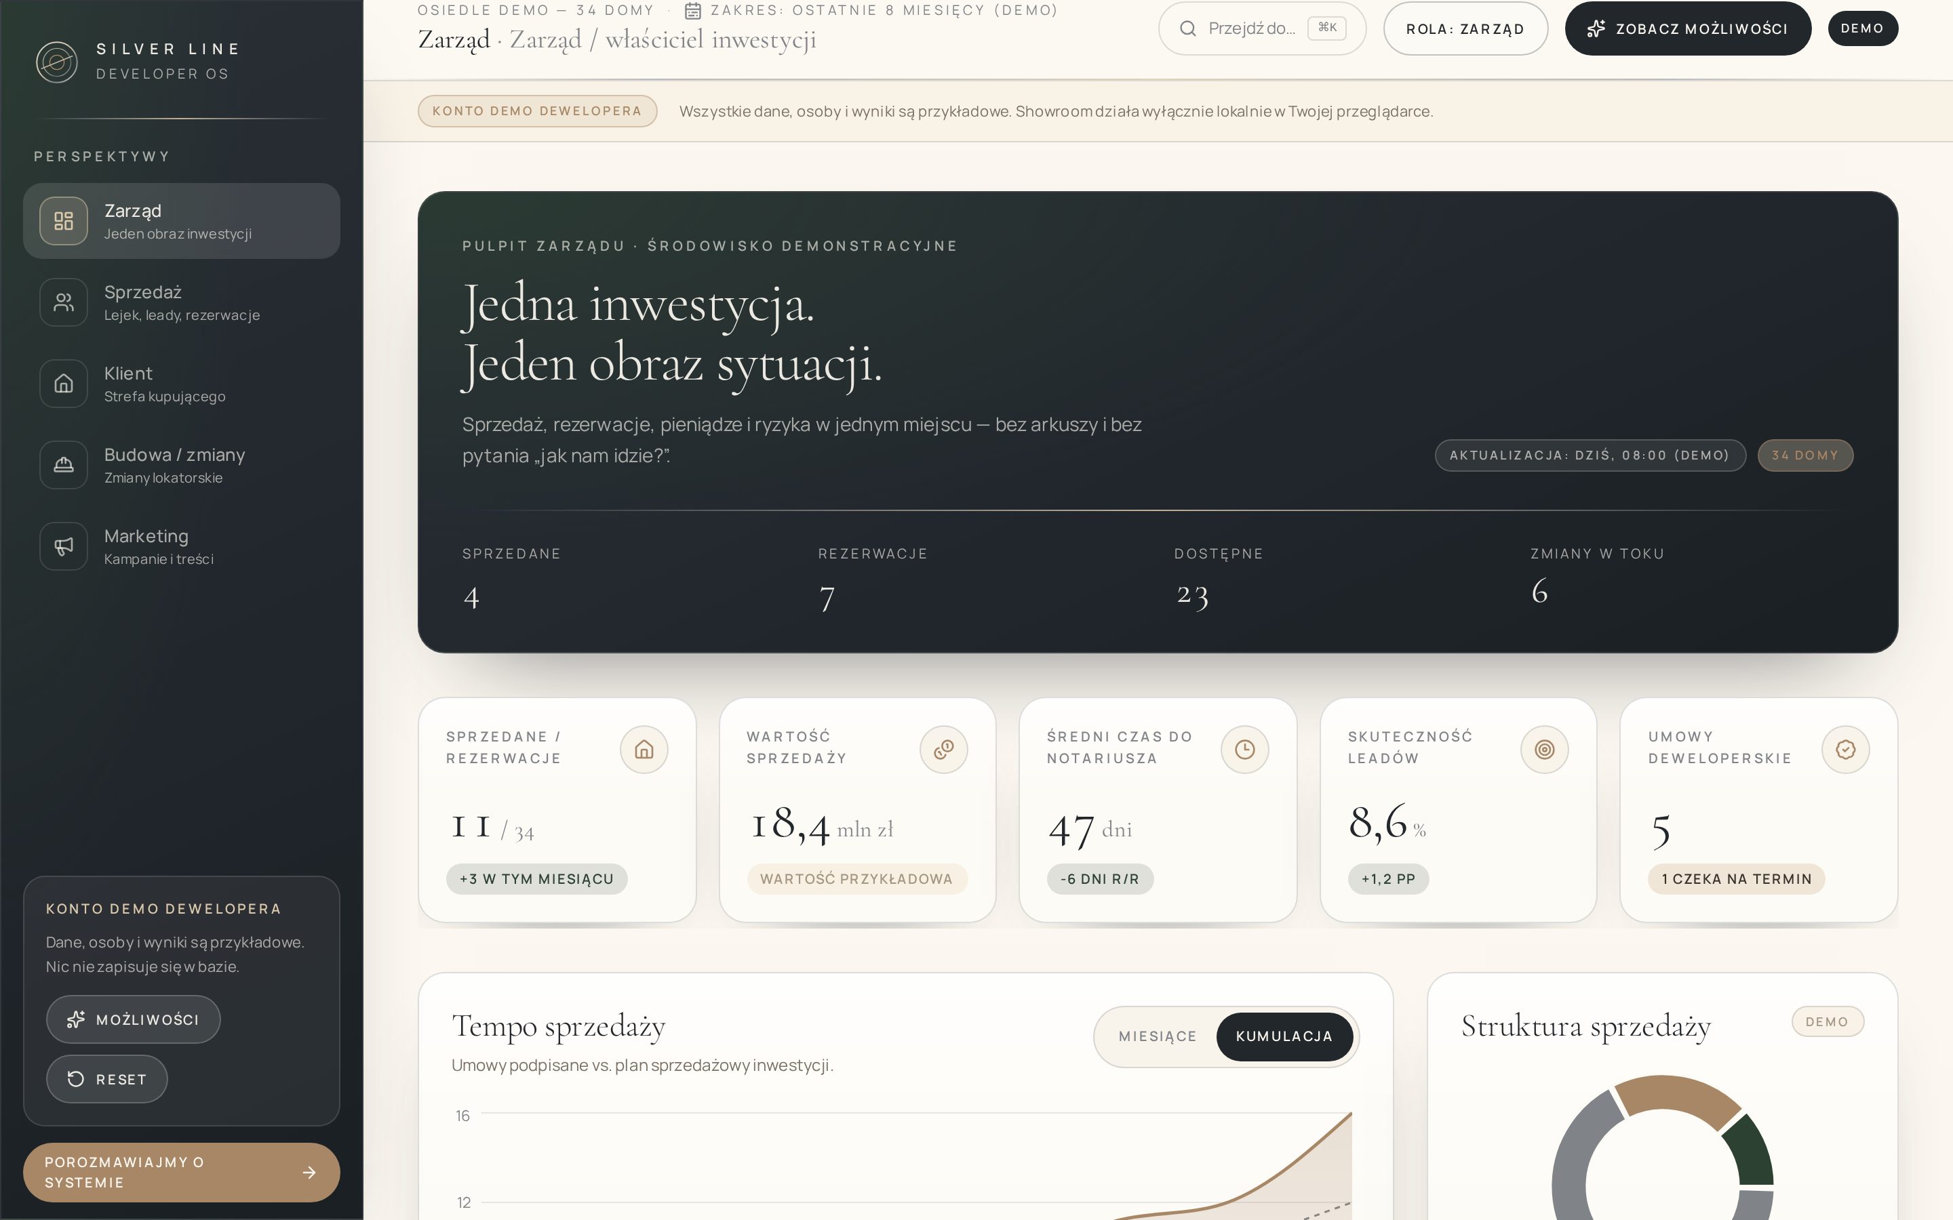The width and height of the screenshot is (1953, 1220).
Task: Click the Sprzedane stat value 4
Action: pos(472,598)
